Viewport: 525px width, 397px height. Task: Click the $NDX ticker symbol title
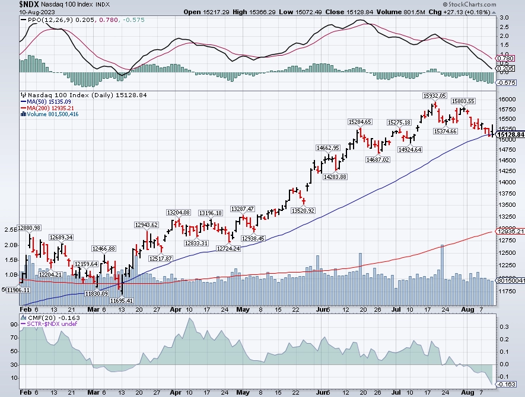[x=29, y=4]
